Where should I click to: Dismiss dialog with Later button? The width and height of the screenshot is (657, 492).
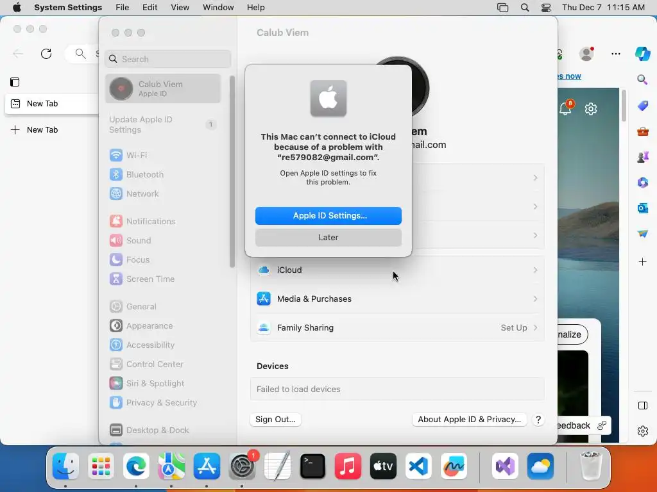328,237
